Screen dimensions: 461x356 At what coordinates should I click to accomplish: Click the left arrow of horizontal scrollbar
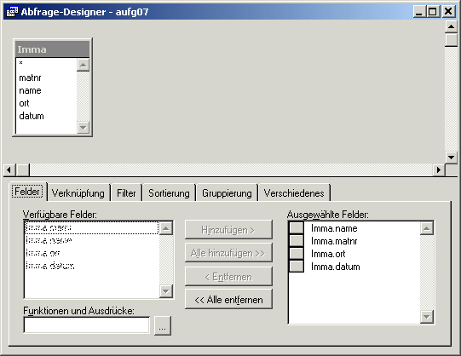(9, 169)
